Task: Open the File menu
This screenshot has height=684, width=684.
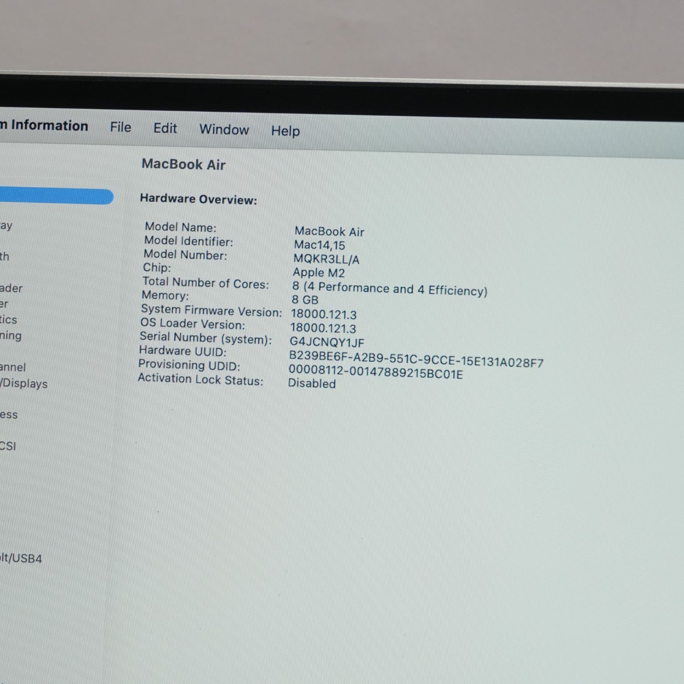Action: coord(120,127)
